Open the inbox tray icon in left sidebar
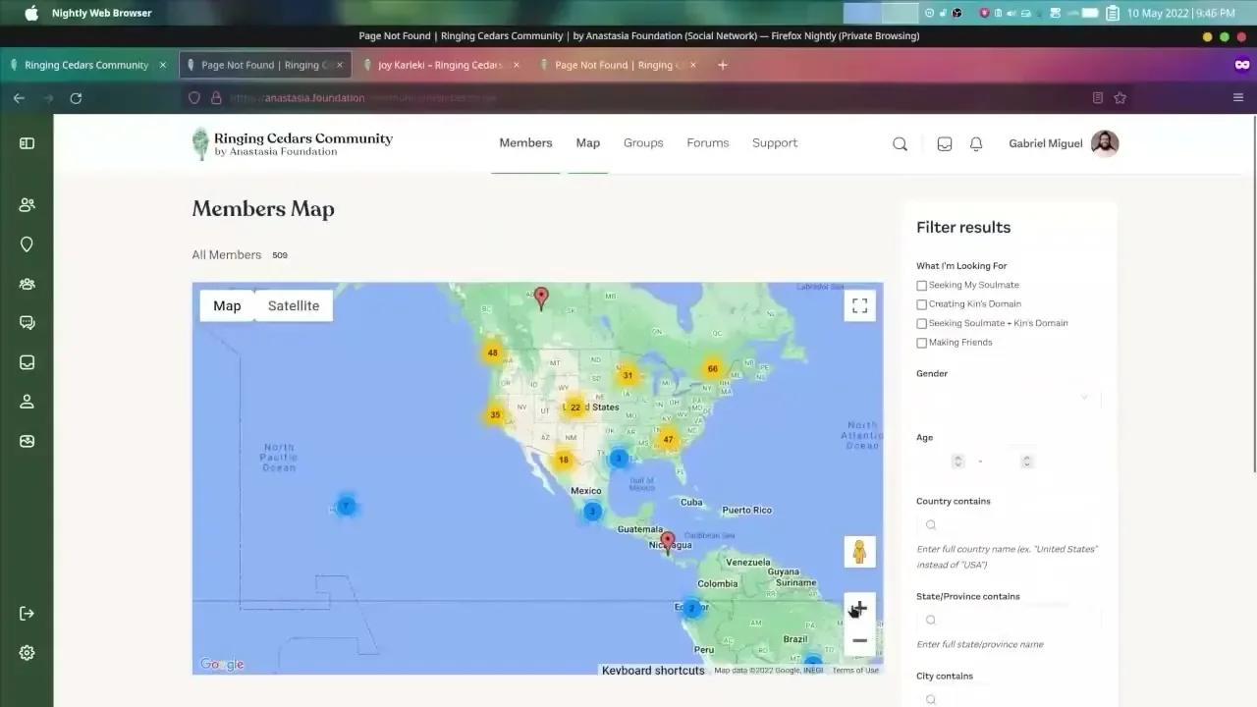Viewport: 1257px width, 707px height. [x=27, y=362]
